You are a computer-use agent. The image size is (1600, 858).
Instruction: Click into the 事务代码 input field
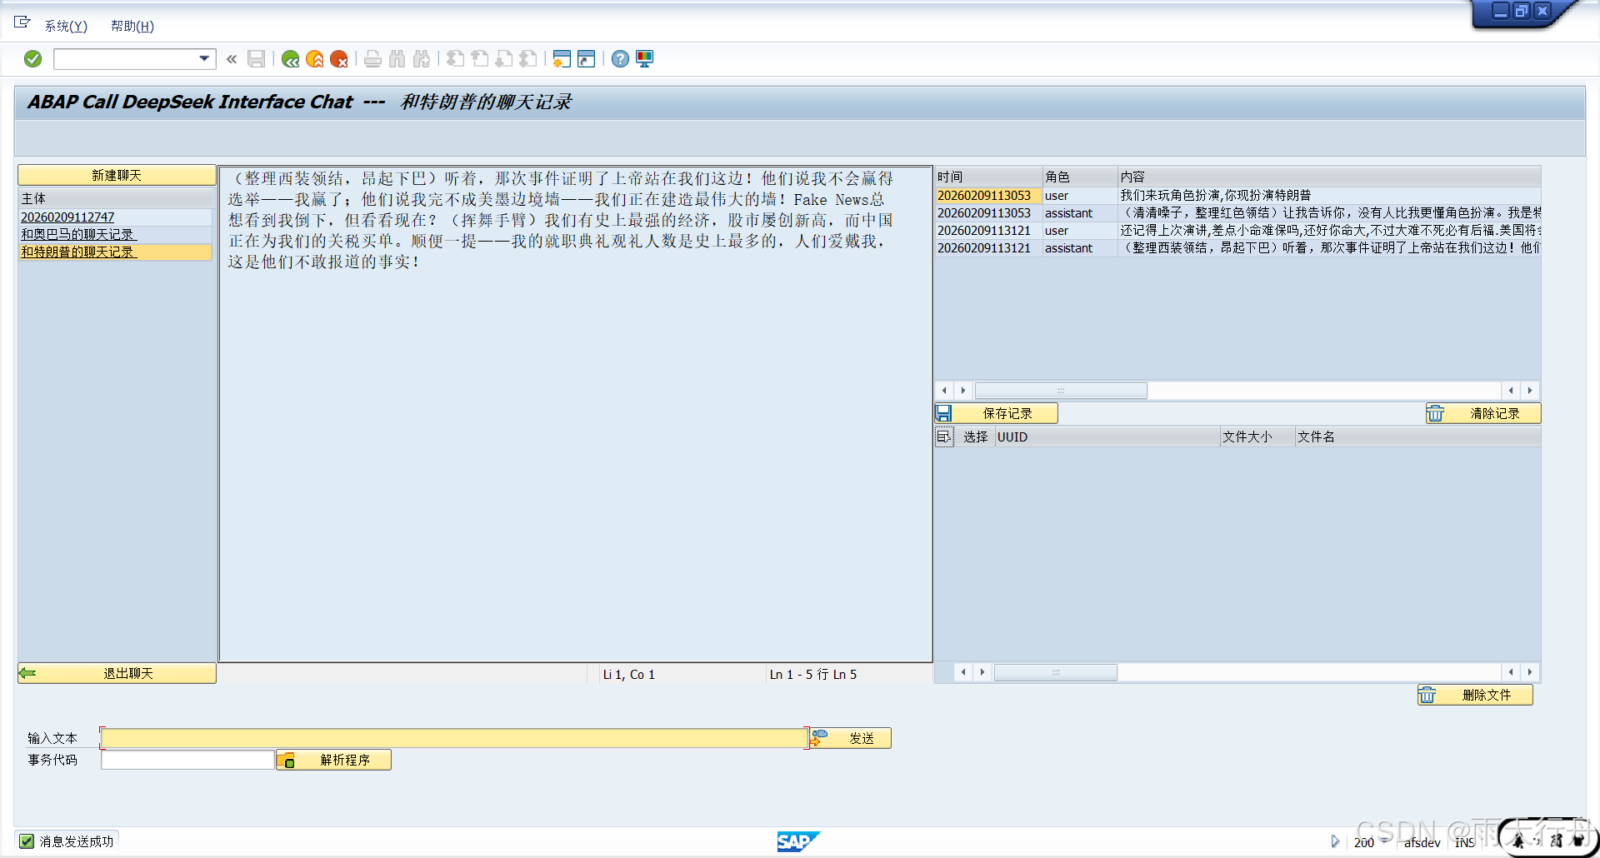click(187, 760)
